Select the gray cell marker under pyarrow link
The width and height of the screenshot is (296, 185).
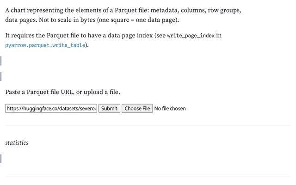point(1,61)
